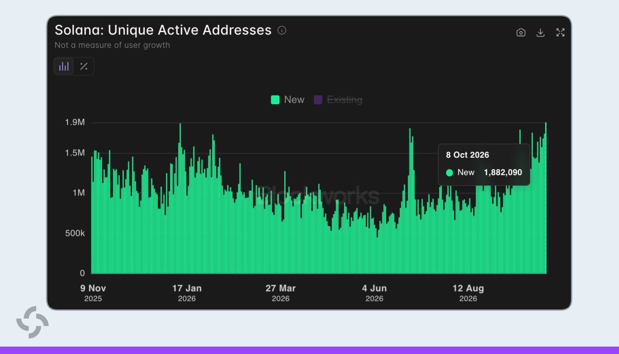
Task: Click the Solana: Unique Active Addresses title
Action: click(x=163, y=30)
